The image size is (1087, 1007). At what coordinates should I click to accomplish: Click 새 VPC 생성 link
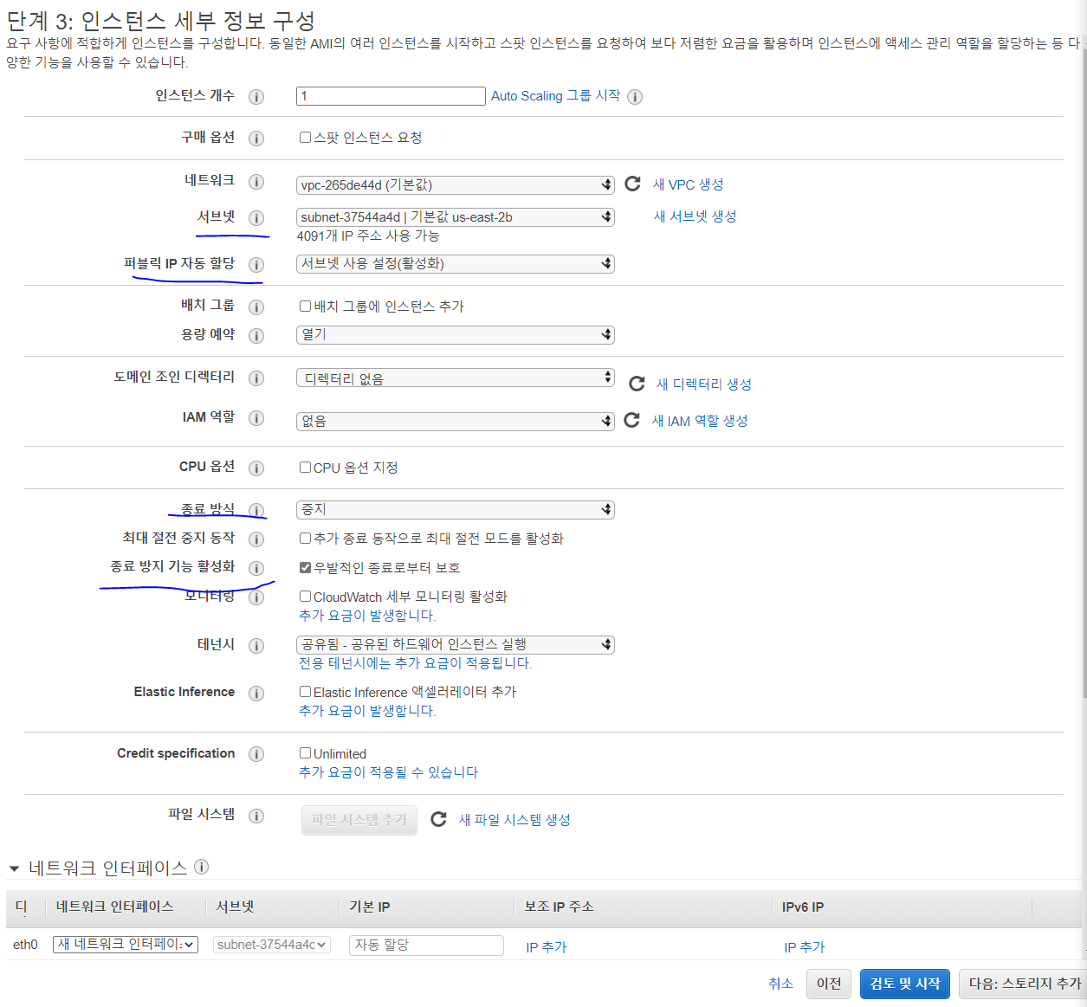coord(688,184)
